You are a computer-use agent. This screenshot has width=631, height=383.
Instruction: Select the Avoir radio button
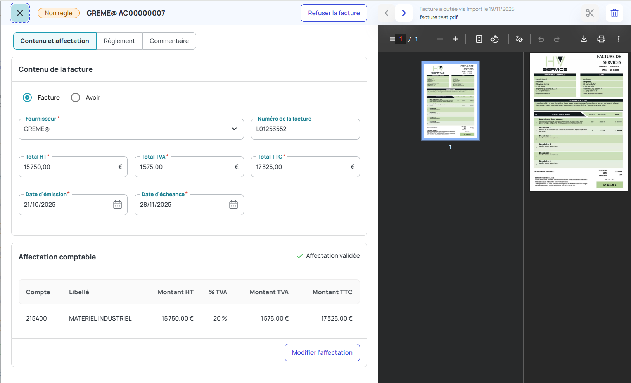point(75,97)
